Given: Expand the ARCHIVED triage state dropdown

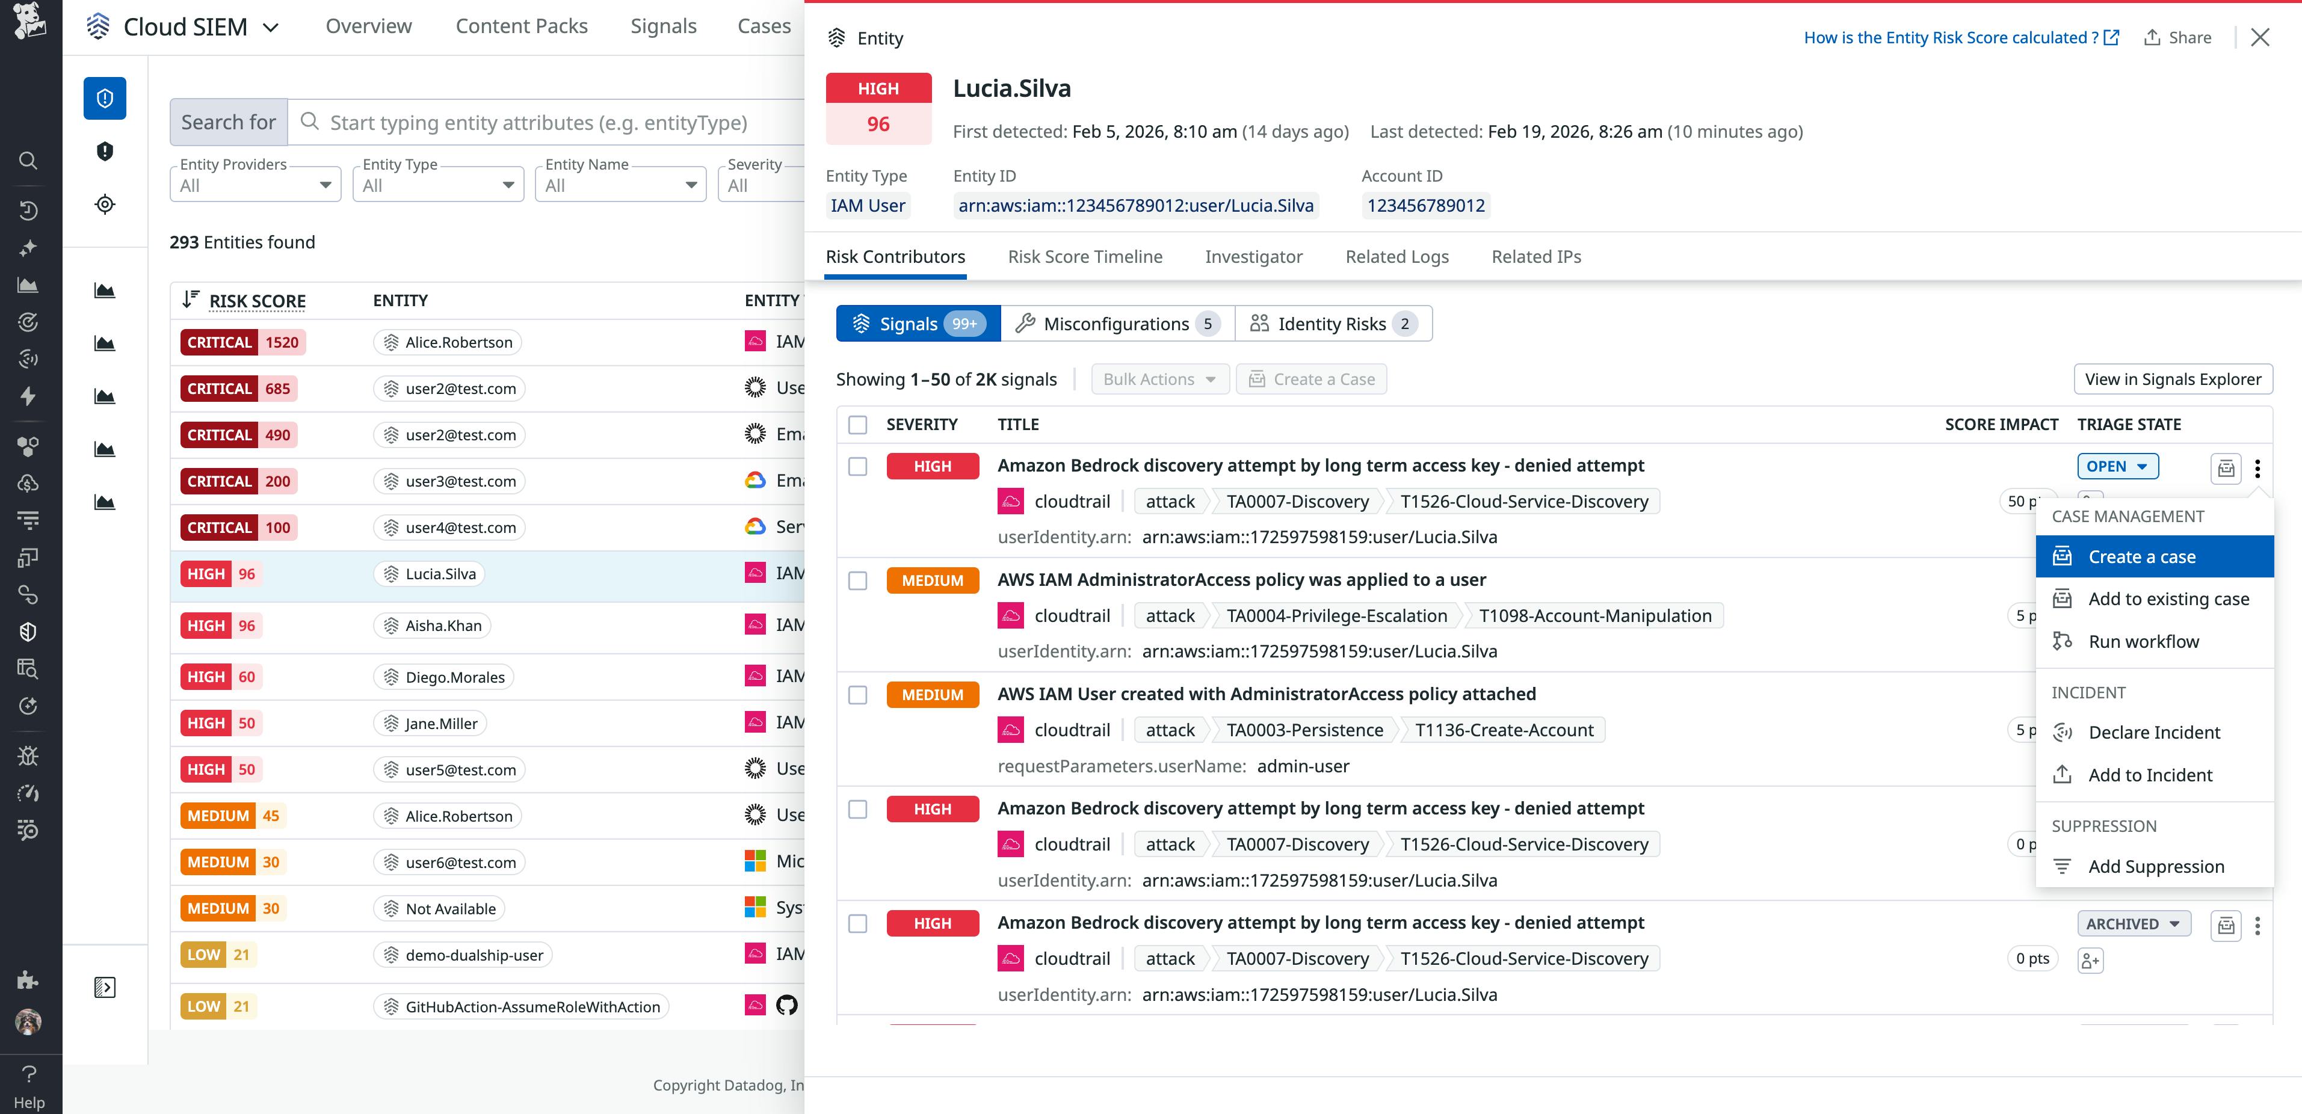Looking at the screenshot, I should point(2133,924).
